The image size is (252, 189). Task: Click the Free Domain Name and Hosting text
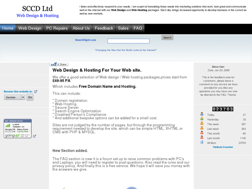tap(107, 87)
